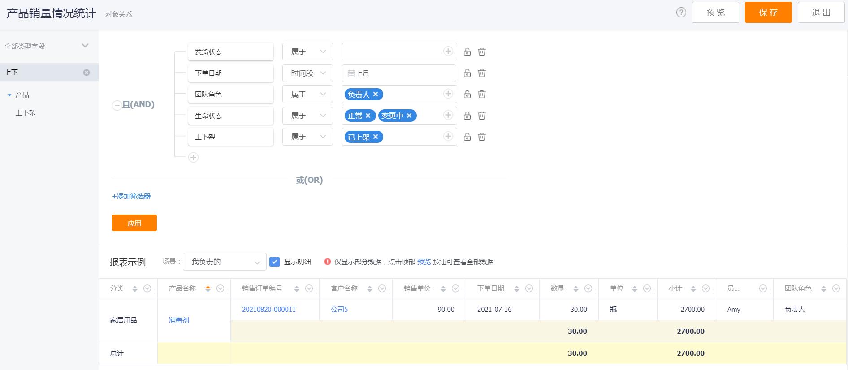The width and height of the screenshot is (848, 370).
Task: Open operator dropdown for 生命状态
Action: pos(307,116)
